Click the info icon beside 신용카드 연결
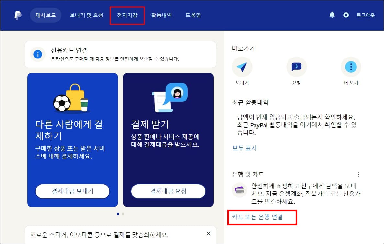 click(38, 55)
